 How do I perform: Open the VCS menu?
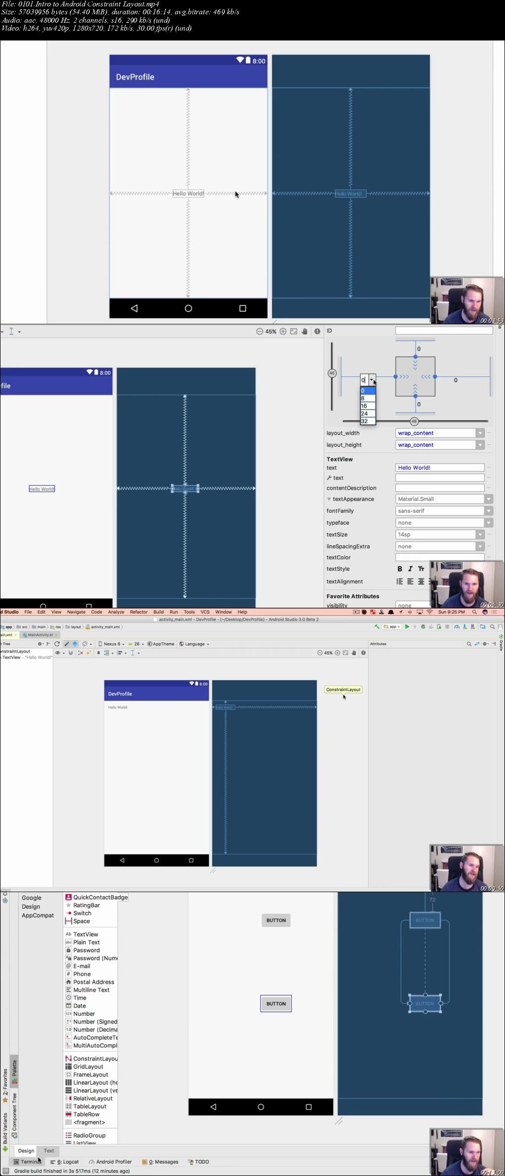coord(205,612)
